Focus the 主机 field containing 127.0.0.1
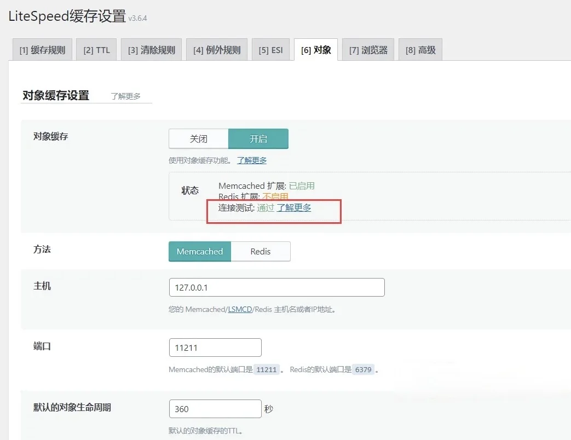The width and height of the screenshot is (571, 440). tap(276, 287)
